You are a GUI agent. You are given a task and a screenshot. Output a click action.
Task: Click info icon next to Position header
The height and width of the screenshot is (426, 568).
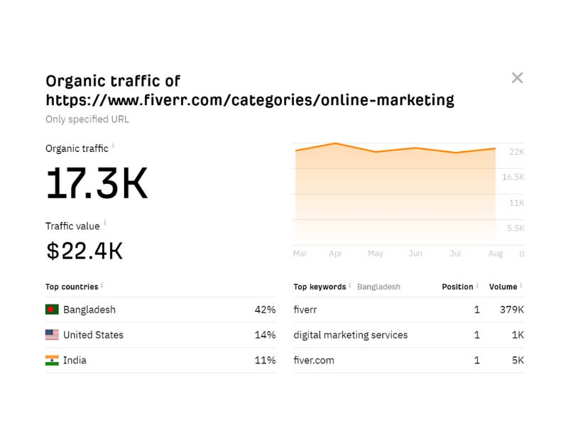pos(477,285)
